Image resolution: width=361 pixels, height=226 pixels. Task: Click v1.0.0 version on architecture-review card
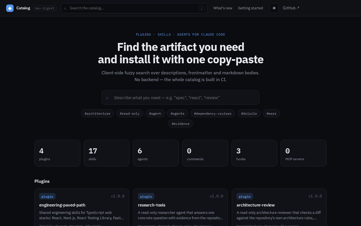pos(315,196)
